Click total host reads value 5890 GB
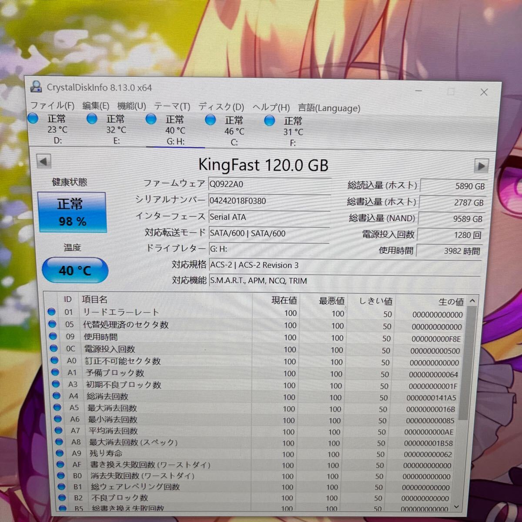Viewport: 522px width, 522px height. (453, 186)
